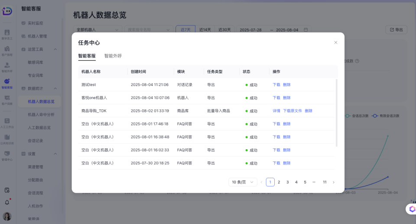The width and height of the screenshot is (416, 224).
Task: Collapse the 设置 sidebar group
Action: click(55, 154)
